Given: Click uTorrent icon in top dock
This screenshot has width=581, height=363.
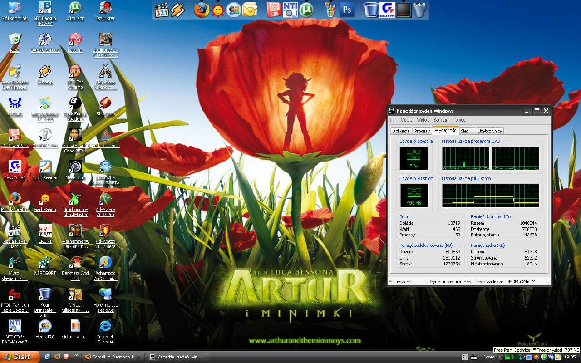Looking at the screenshot, I should (x=306, y=10).
